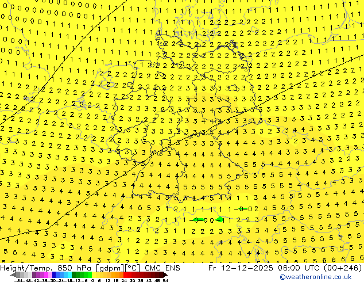The width and height of the screenshot is (364, 282).
Task: Click the grey left arrow end of the legend
Action: click(x=13, y=275)
